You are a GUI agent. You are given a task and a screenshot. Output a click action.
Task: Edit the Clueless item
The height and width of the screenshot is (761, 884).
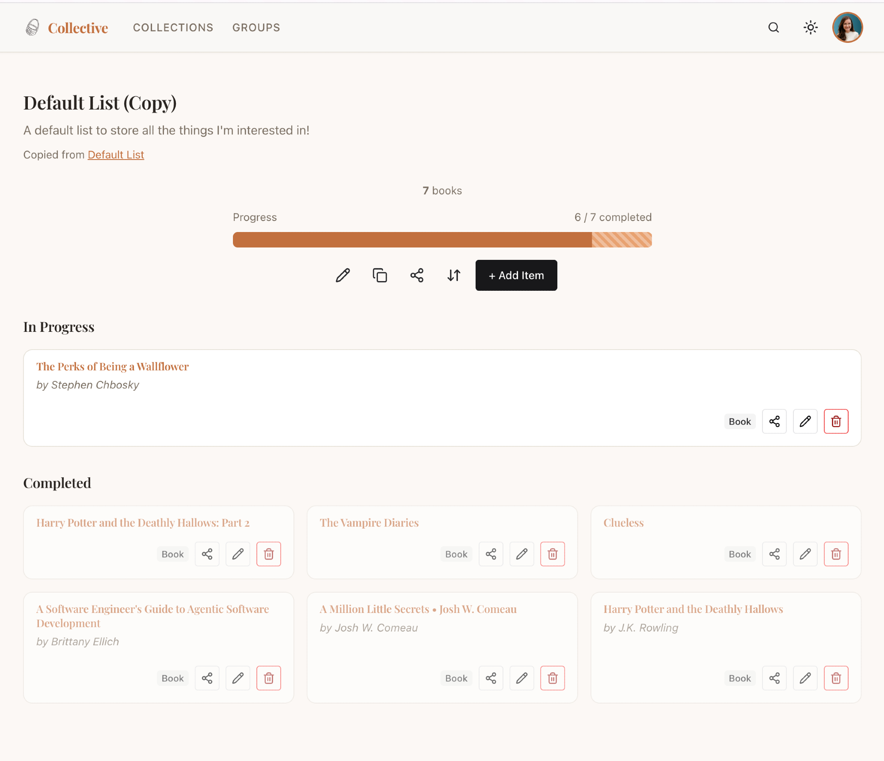click(805, 554)
